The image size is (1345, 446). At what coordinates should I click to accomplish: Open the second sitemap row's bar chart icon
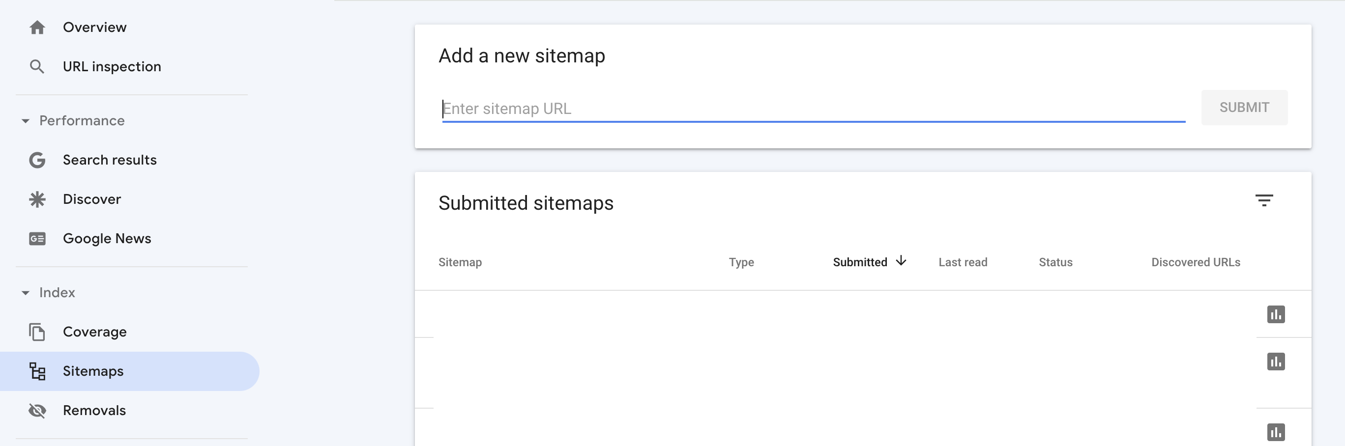(1276, 362)
